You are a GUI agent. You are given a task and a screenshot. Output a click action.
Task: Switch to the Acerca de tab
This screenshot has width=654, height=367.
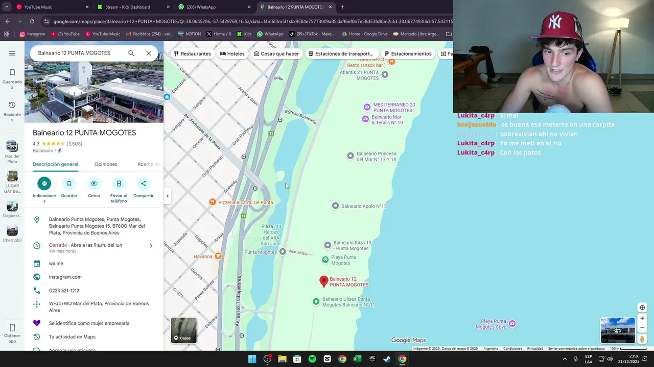[149, 164]
